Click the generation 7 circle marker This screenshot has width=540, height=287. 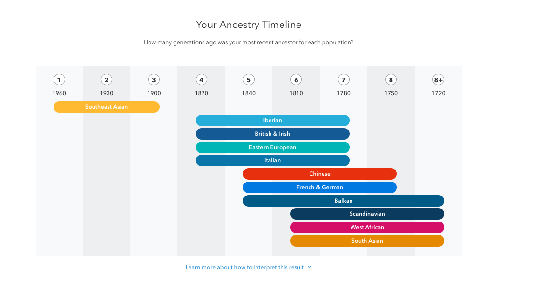click(344, 80)
